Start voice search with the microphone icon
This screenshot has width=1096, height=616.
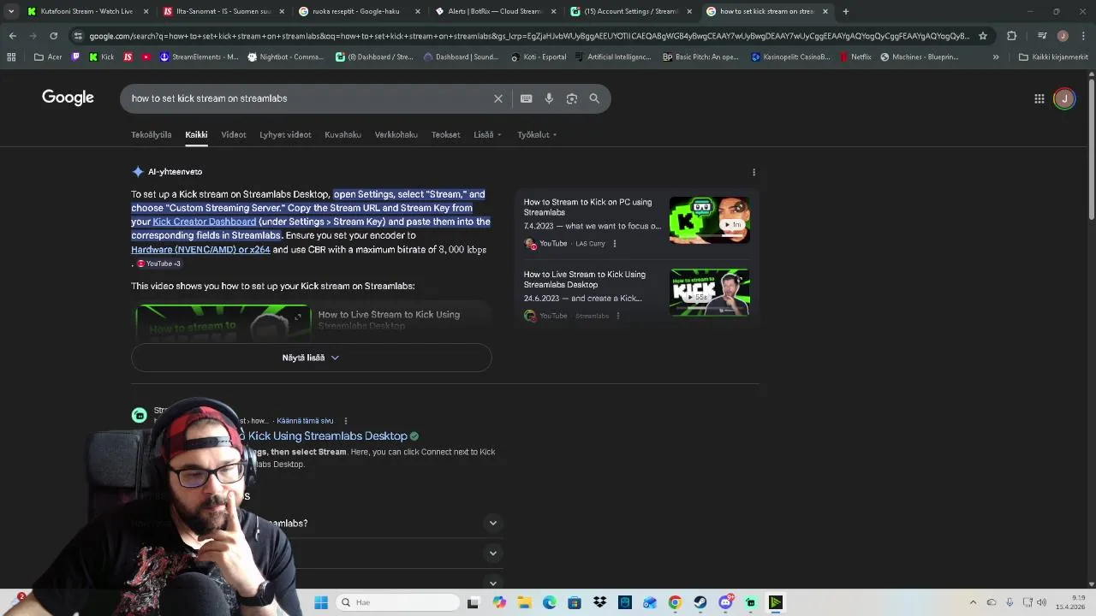point(549,98)
